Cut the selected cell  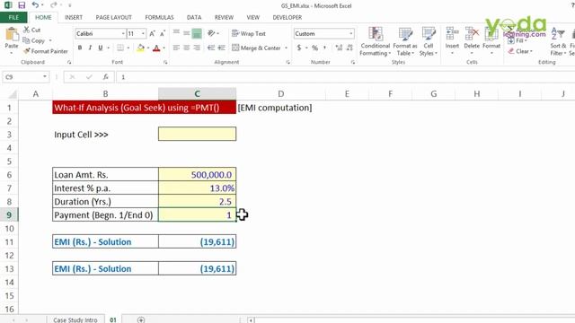[x=31, y=30]
